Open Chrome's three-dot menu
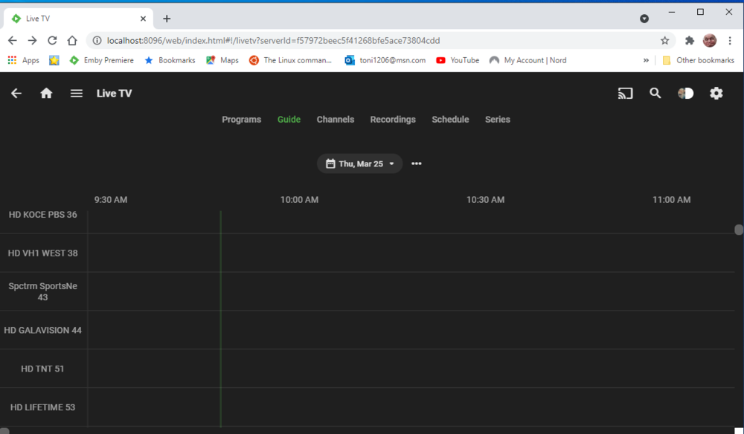Screen dimensions: 744x434 [731, 41]
